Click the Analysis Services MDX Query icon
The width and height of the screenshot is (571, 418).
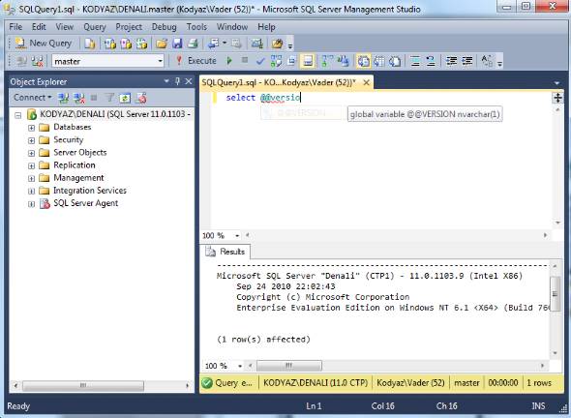click(x=109, y=44)
